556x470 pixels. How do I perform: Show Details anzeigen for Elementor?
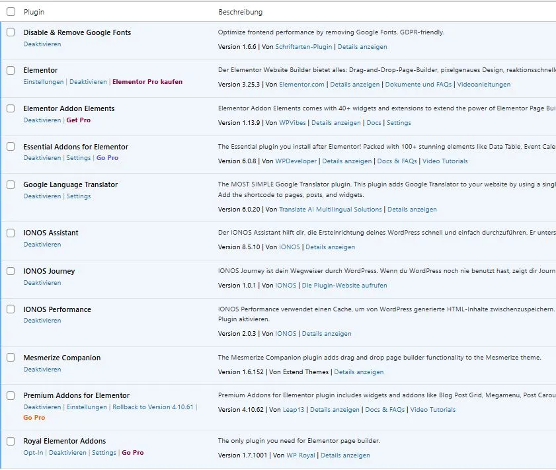coord(354,85)
